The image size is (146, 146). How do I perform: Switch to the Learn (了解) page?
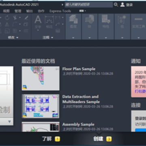coord(47,139)
